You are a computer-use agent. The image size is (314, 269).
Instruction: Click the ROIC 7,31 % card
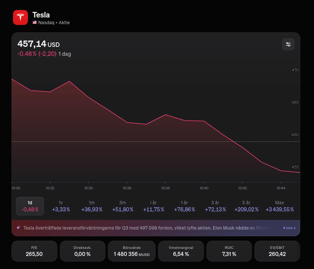pyautogui.click(x=229, y=251)
